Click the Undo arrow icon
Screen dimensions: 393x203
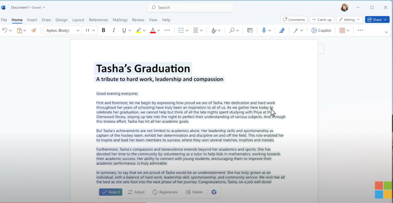click(5, 31)
